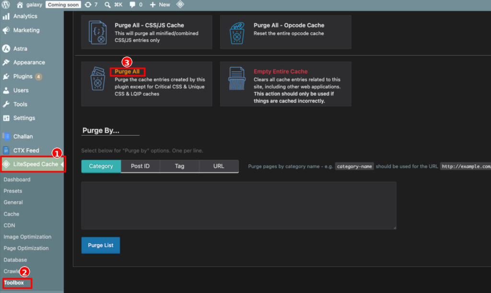Select the Category purge tab

point(101,166)
